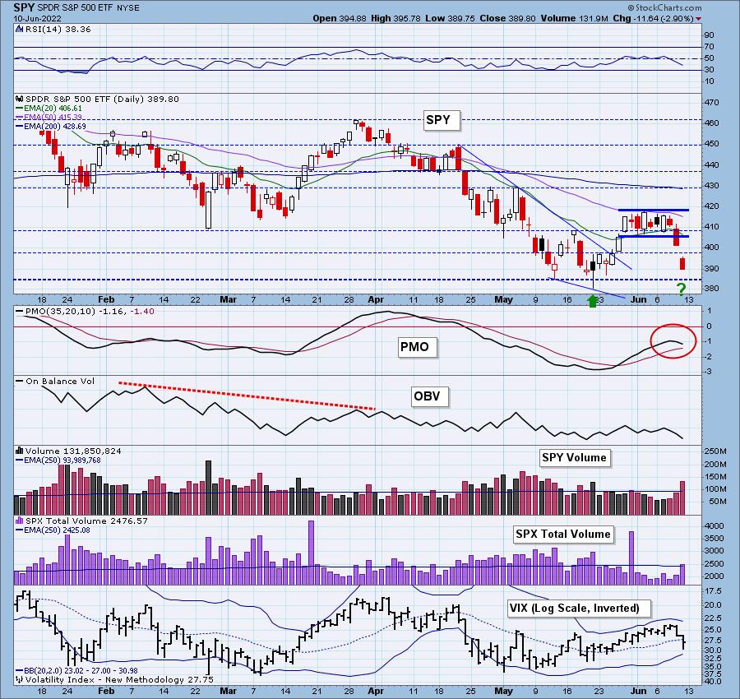Click the bold SPY ticker in the header
Image resolution: width=740 pixels, height=699 pixels.
click(x=22, y=7)
